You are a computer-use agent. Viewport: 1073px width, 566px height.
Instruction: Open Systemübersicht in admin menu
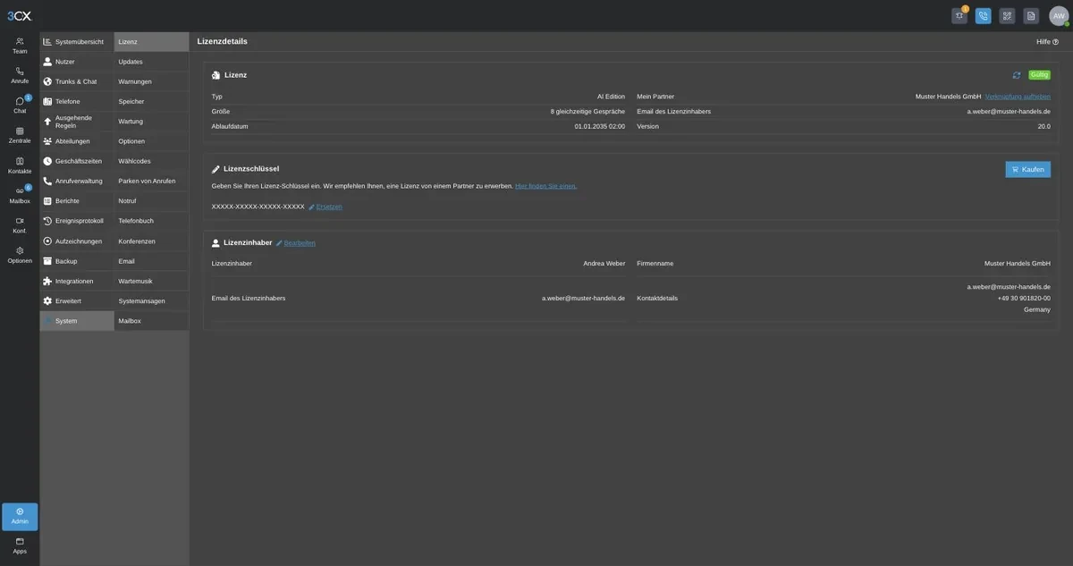click(77, 42)
